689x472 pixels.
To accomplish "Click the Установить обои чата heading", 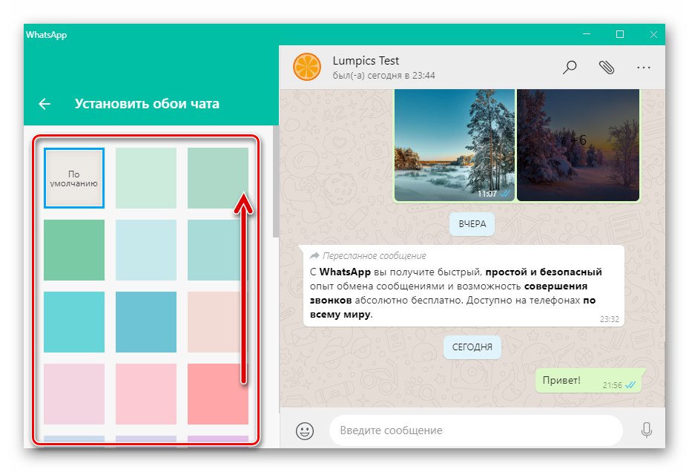I will 147,104.
